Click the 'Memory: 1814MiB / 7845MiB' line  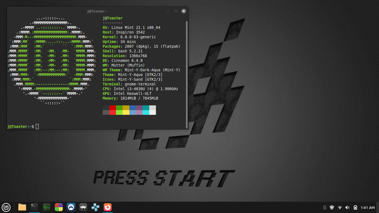pos(130,98)
